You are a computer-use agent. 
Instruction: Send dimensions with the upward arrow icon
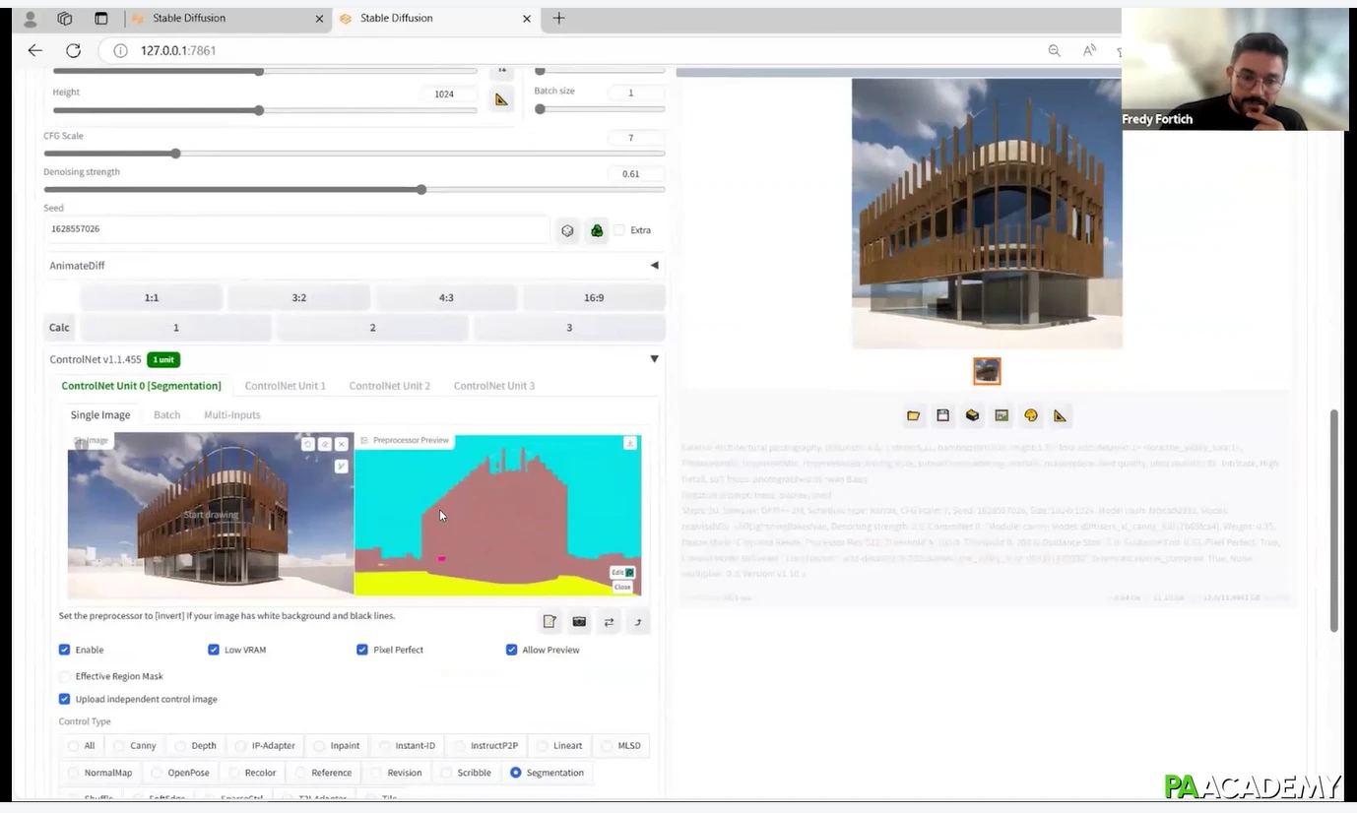point(637,622)
